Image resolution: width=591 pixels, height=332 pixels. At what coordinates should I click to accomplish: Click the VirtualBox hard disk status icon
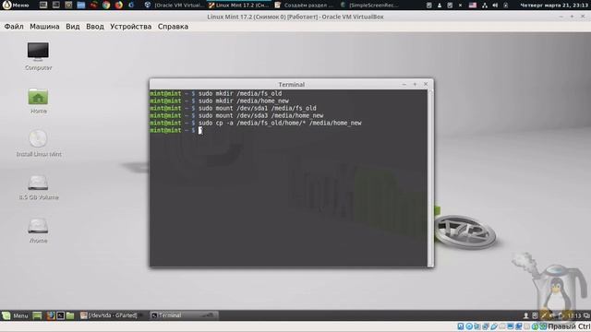[x=461, y=326]
